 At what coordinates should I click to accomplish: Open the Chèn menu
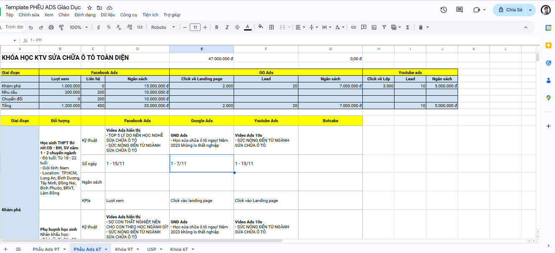click(x=64, y=15)
